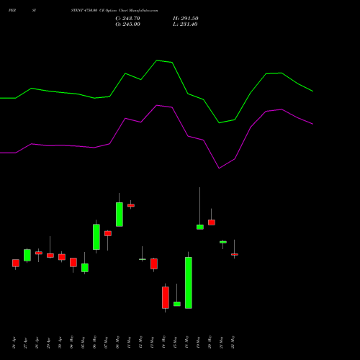This screenshot has width=360, height=360.
Task: Click the green candle body above 19 May
Action: point(200,227)
